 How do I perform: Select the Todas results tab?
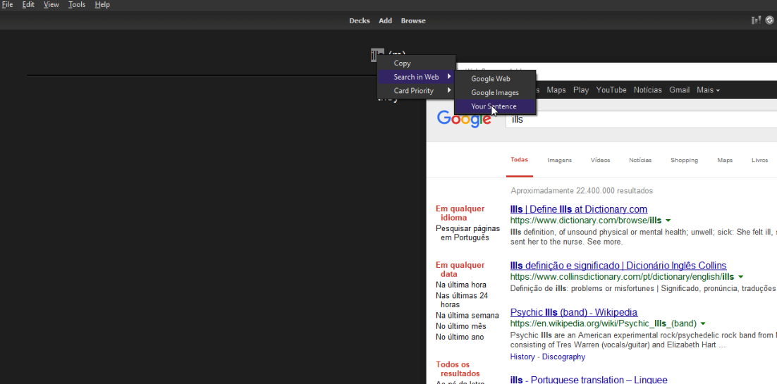point(520,159)
